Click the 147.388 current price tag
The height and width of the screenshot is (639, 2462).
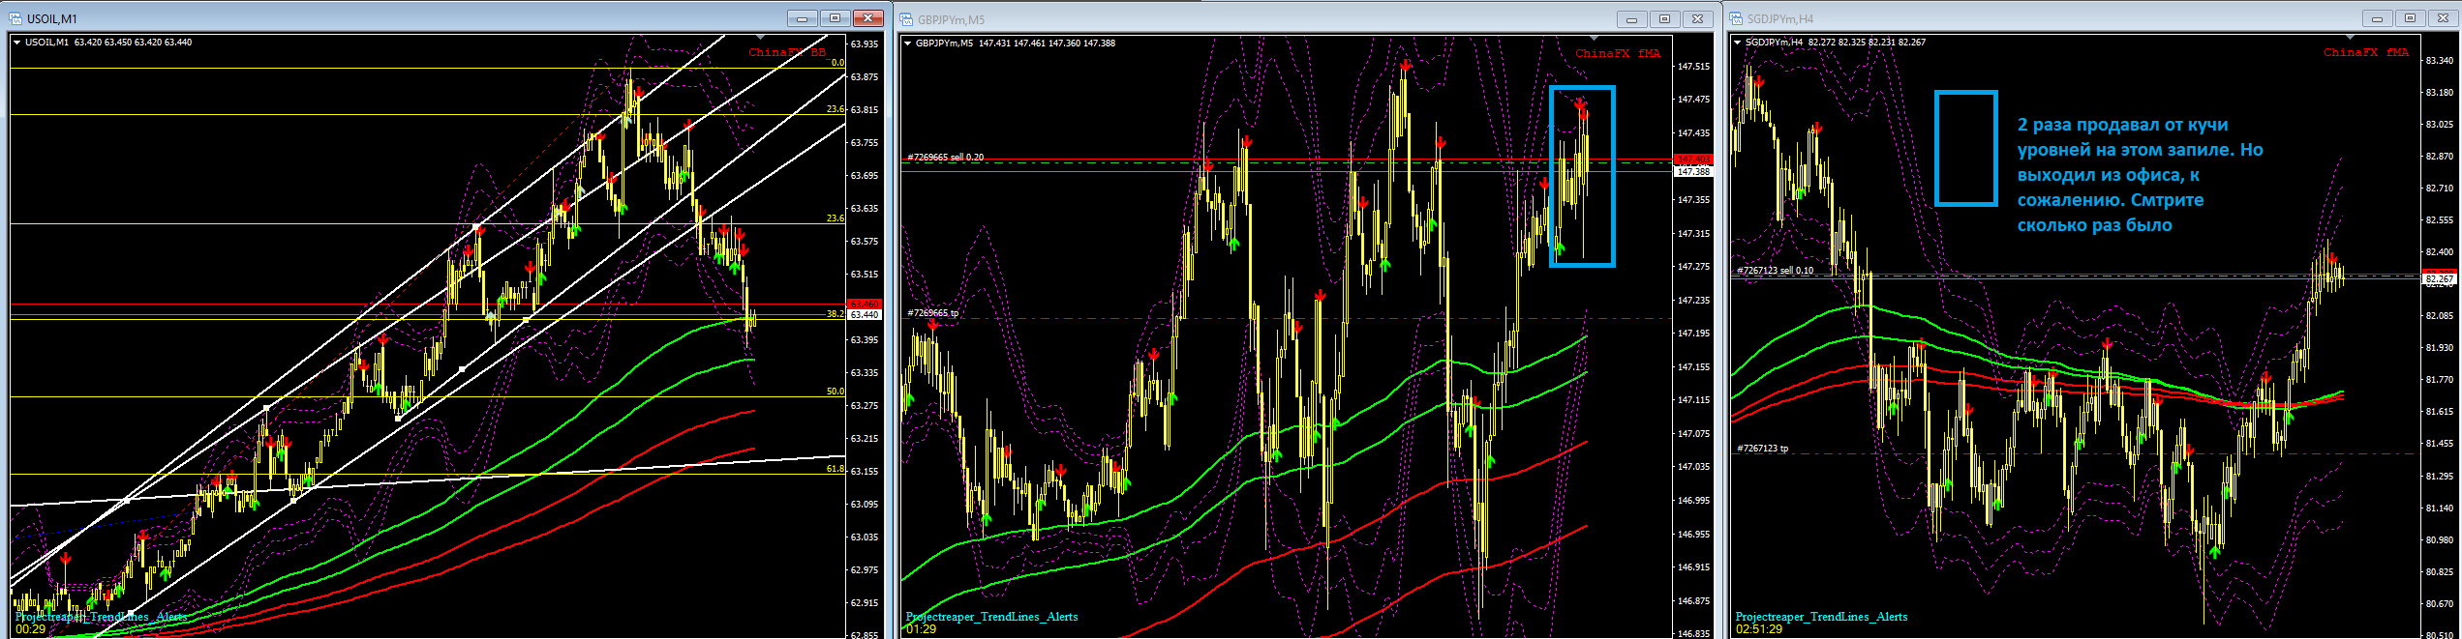[1694, 171]
